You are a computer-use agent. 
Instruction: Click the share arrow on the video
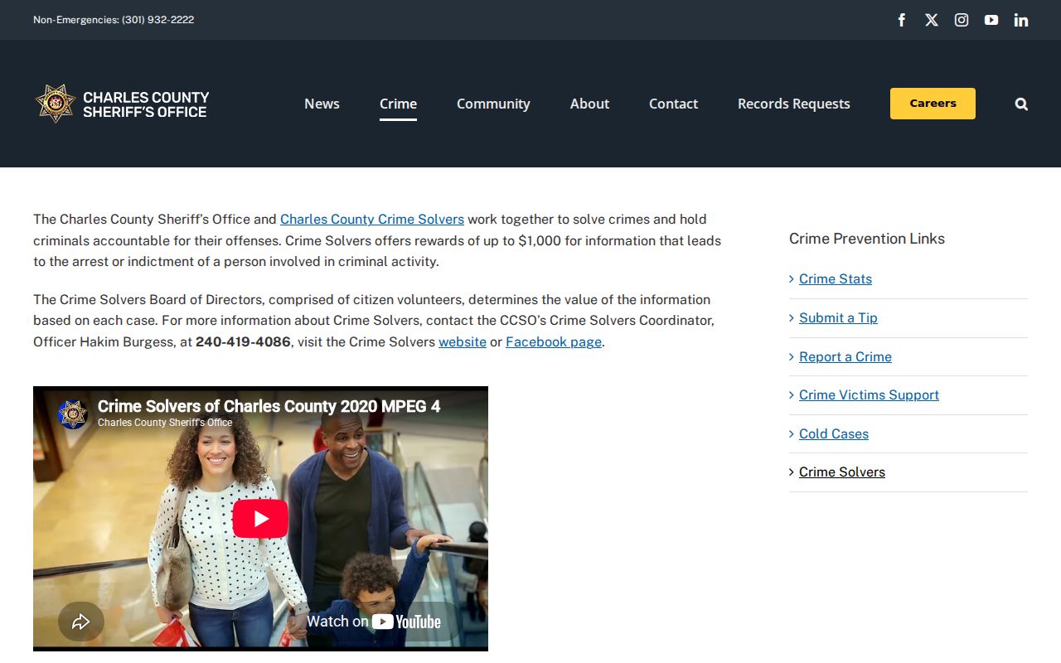coord(81,622)
